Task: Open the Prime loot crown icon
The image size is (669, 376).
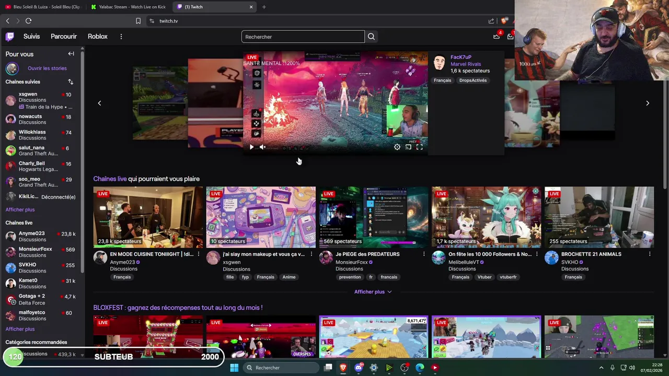Action: [x=497, y=36]
